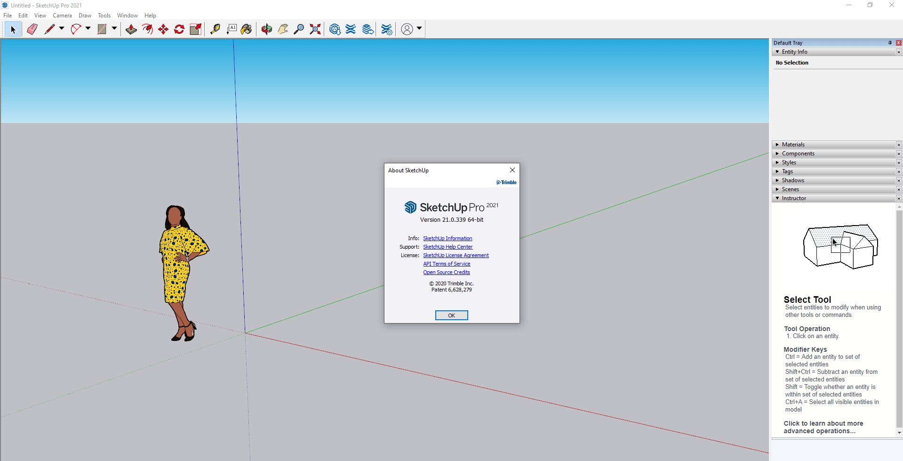Select the Rotate tool
Image resolution: width=903 pixels, height=461 pixels.
(179, 29)
